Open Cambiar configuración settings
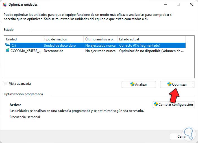This screenshot has height=143, width=198. (173, 105)
